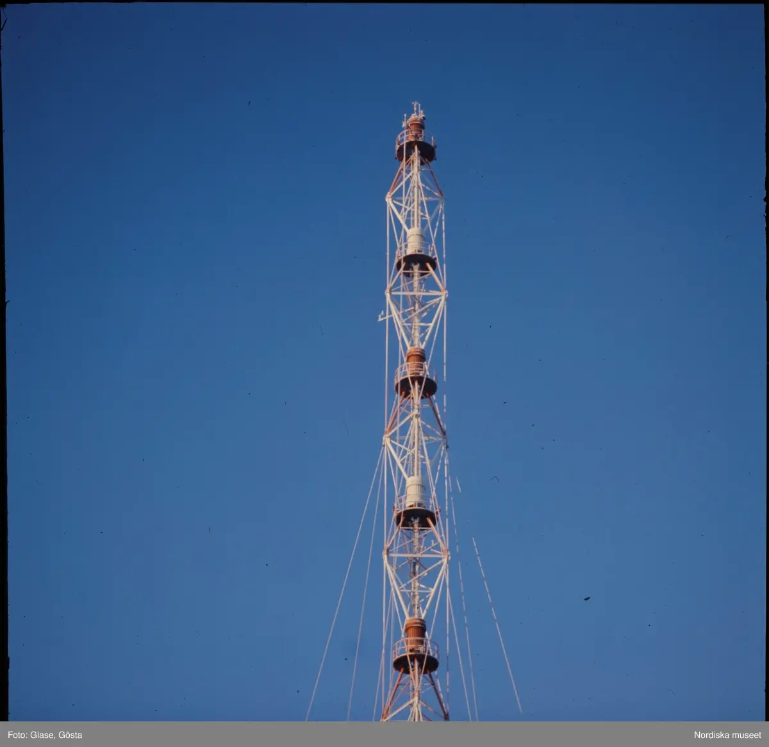Click the center of gray caption bar

point(384,735)
